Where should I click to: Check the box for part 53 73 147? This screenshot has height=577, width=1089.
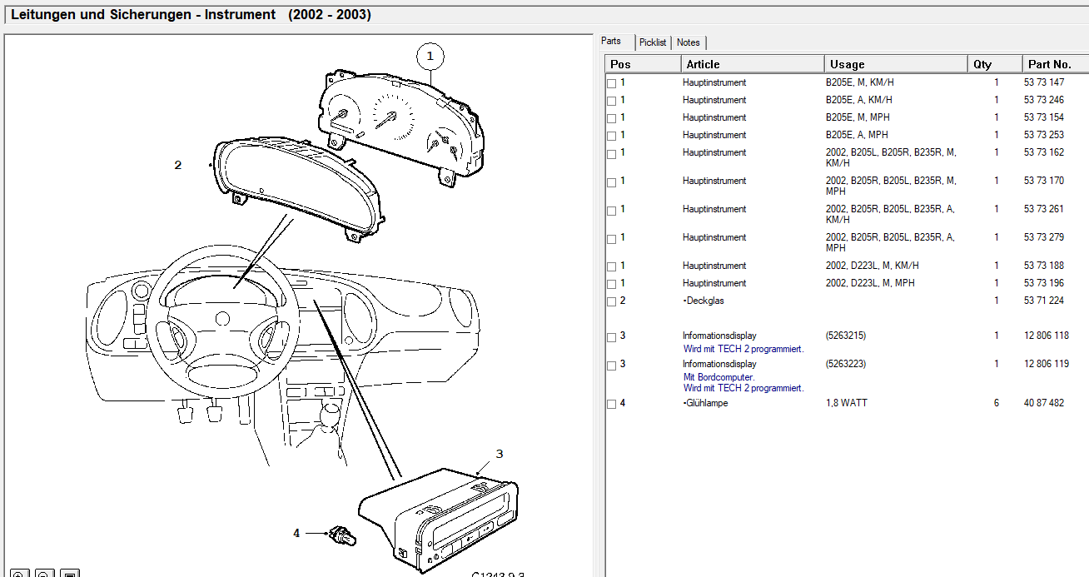coord(612,83)
